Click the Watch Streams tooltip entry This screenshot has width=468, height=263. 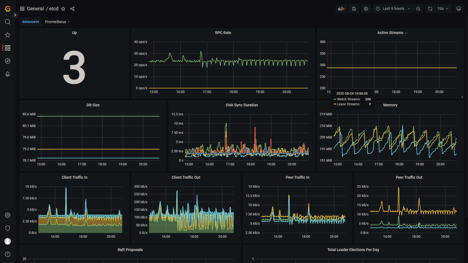click(x=352, y=99)
